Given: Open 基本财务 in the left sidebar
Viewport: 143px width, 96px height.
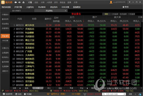Looking at the screenshot, I should coord(5,19).
